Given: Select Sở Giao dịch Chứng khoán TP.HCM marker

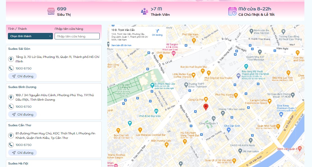Looking at the screenshot, I should point(293,95).
